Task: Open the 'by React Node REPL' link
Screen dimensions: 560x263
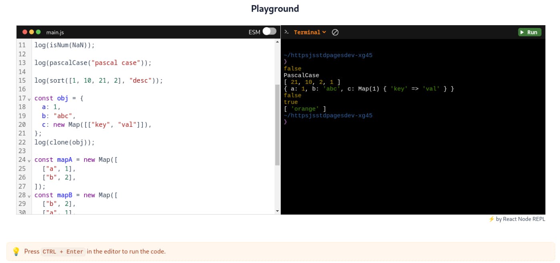Action: (520, 219)
